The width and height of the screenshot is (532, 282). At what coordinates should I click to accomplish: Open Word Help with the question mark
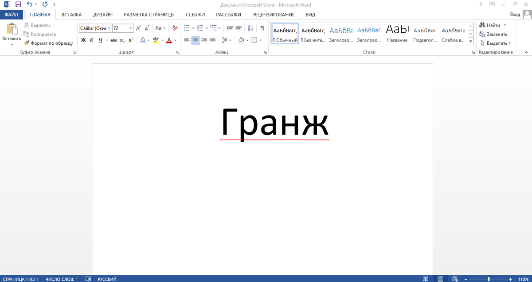481,4
